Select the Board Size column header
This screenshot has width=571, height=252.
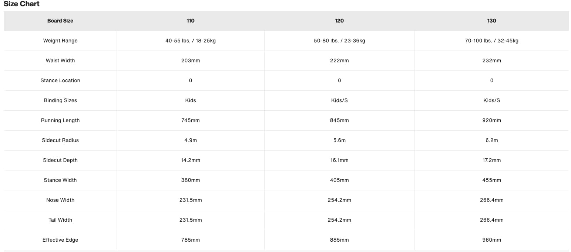point(60,21)
